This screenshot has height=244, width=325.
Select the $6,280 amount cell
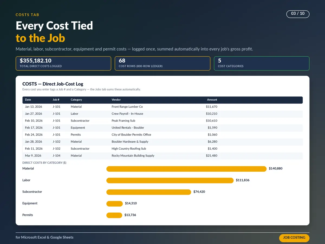tap(212, 142)
